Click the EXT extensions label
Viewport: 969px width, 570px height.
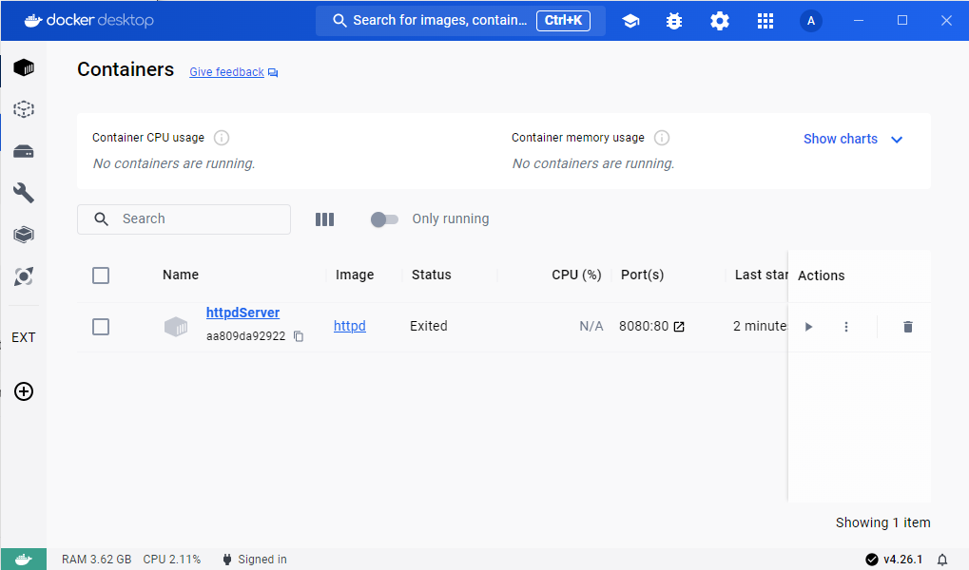pos(24,337)
